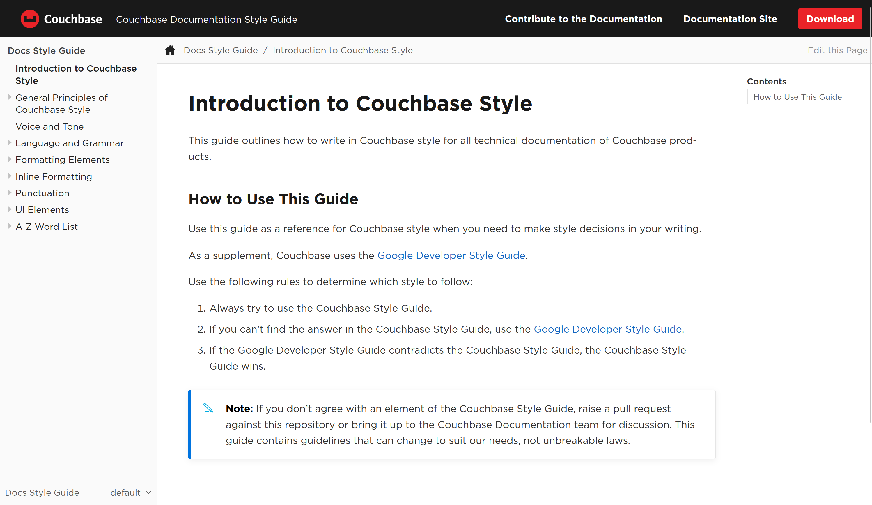Viewport: 872px width, 505px height.
Task: Click the Couchbase logo icon
Action: tap(30, 19)
